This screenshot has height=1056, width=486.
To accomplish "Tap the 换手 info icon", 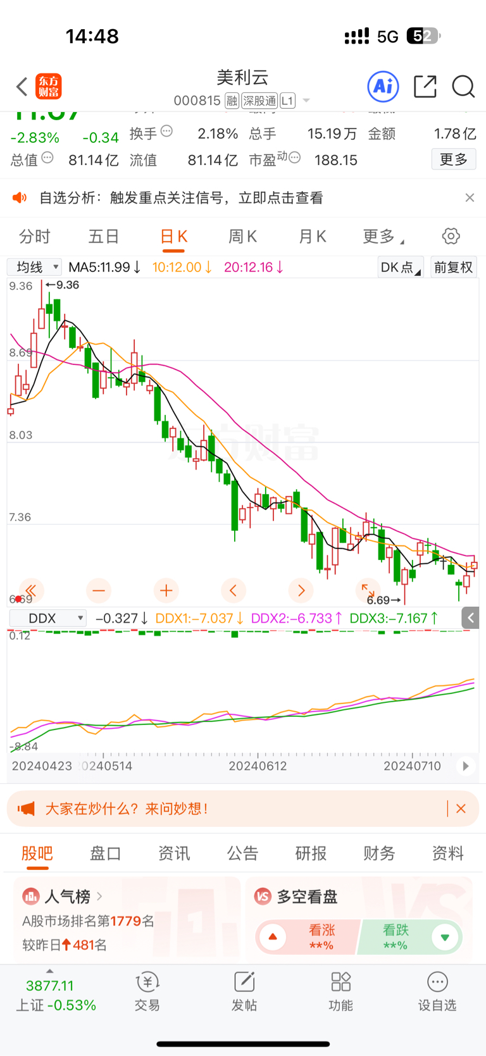I will pyautogui.click(x=166, y=132).
